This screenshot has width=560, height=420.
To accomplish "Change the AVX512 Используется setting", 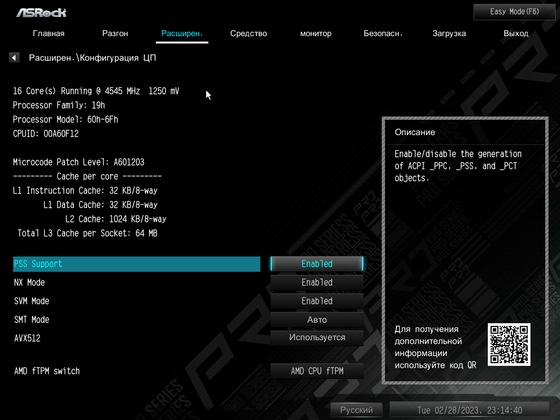I will pos(317,337).
